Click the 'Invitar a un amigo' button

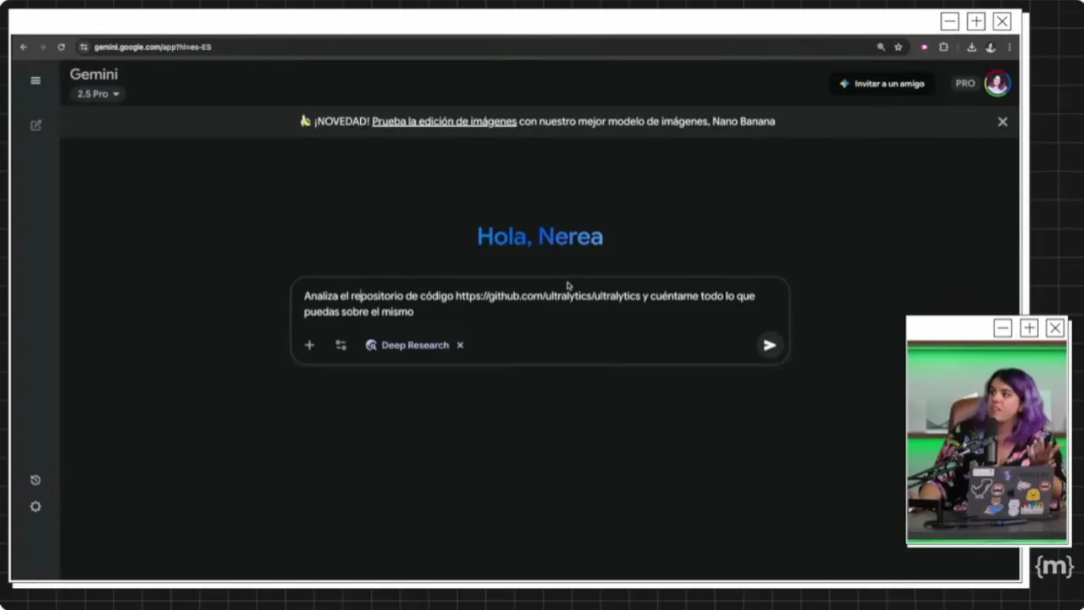[x=881, y=84]
